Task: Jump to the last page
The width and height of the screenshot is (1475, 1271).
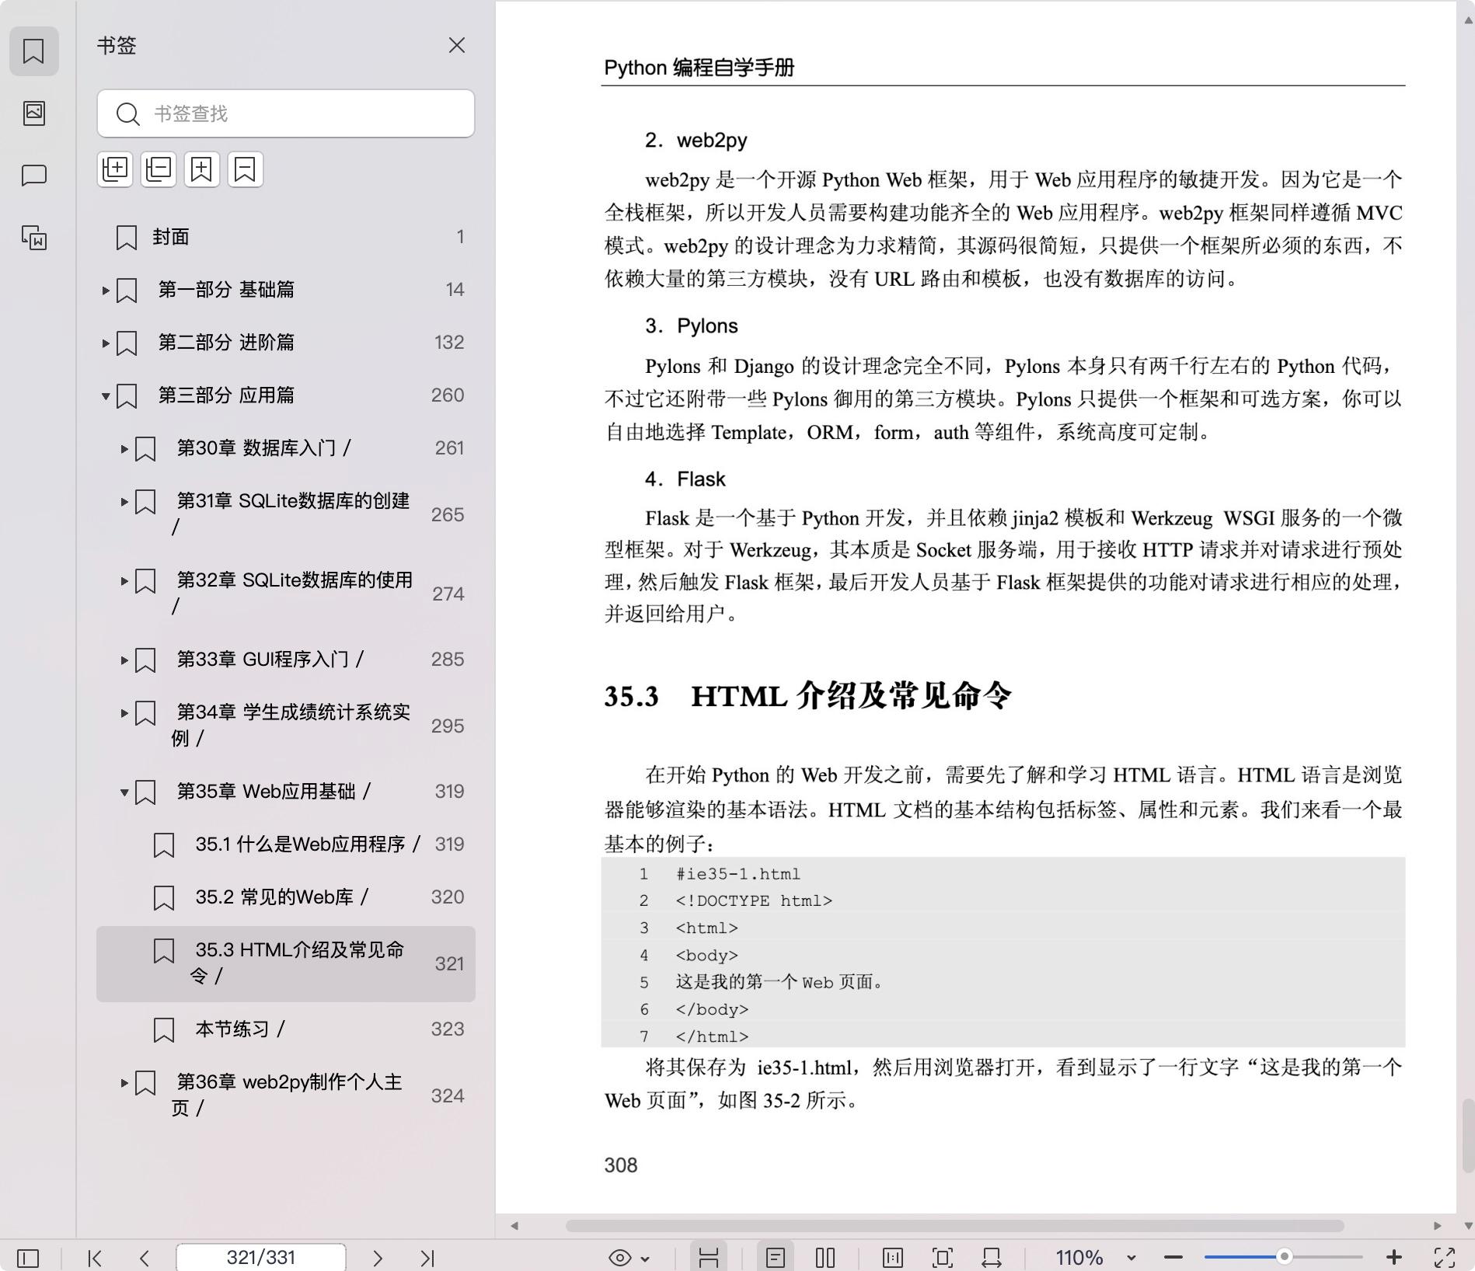Action: coord(427,1257)
